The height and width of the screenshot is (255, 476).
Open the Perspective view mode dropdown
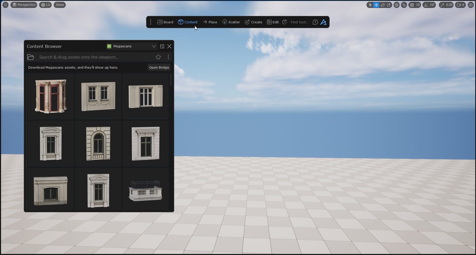pos(24,5)
